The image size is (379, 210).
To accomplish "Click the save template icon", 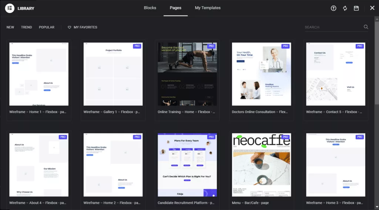I will click(x=356, y=8).
